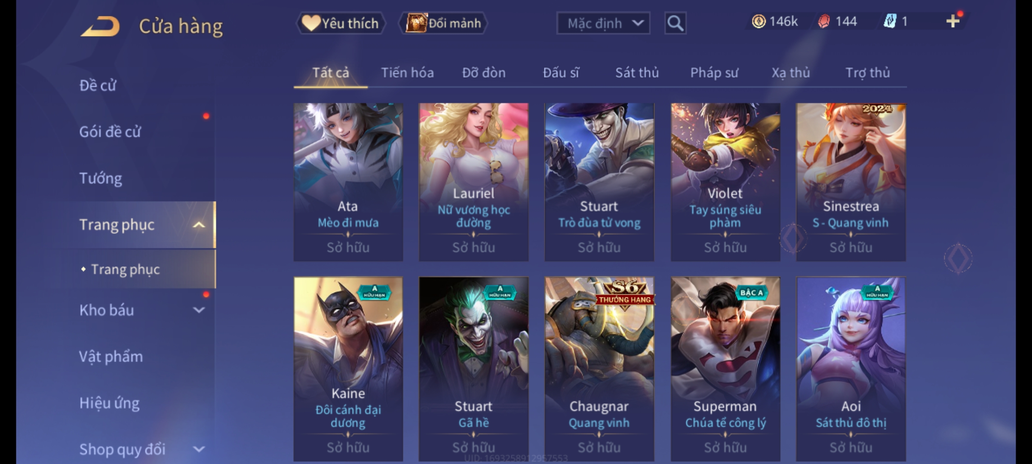Image resolution: width=1032 pixels, height=464 pixels.
Task: Tap the red ruby 144 balance
Action: pos(837,21)
